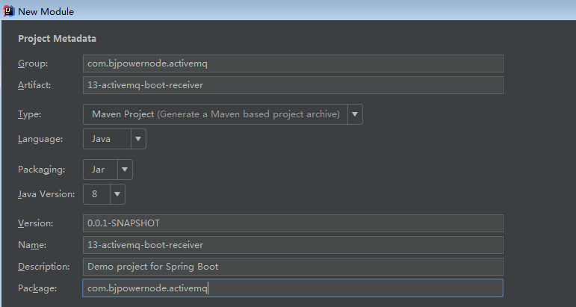The image size is (576, 307).
Task: Click the Java Version 8 combo box
Action: tap(96, 194)
